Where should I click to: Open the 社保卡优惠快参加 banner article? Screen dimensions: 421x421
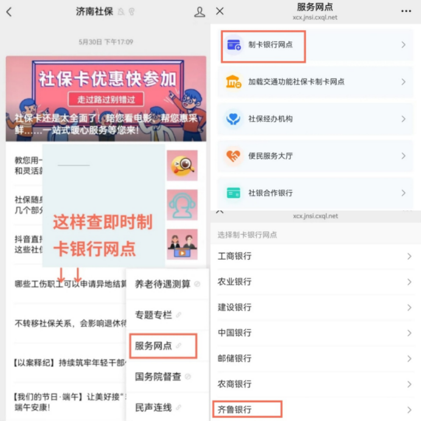106,99
